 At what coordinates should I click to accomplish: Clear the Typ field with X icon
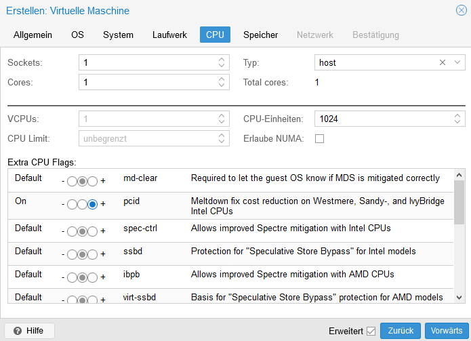443,62
